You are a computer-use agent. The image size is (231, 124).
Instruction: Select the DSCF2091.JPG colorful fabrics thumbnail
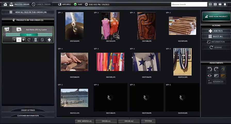click(x=111, y=62)
